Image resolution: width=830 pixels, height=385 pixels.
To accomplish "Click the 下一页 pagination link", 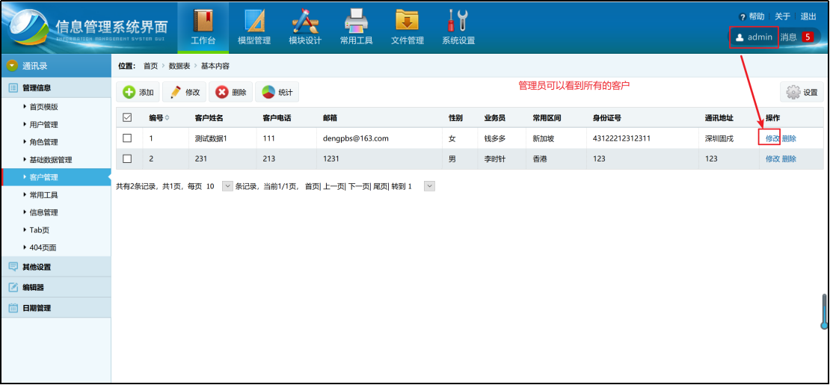I will tap(358, 186).
